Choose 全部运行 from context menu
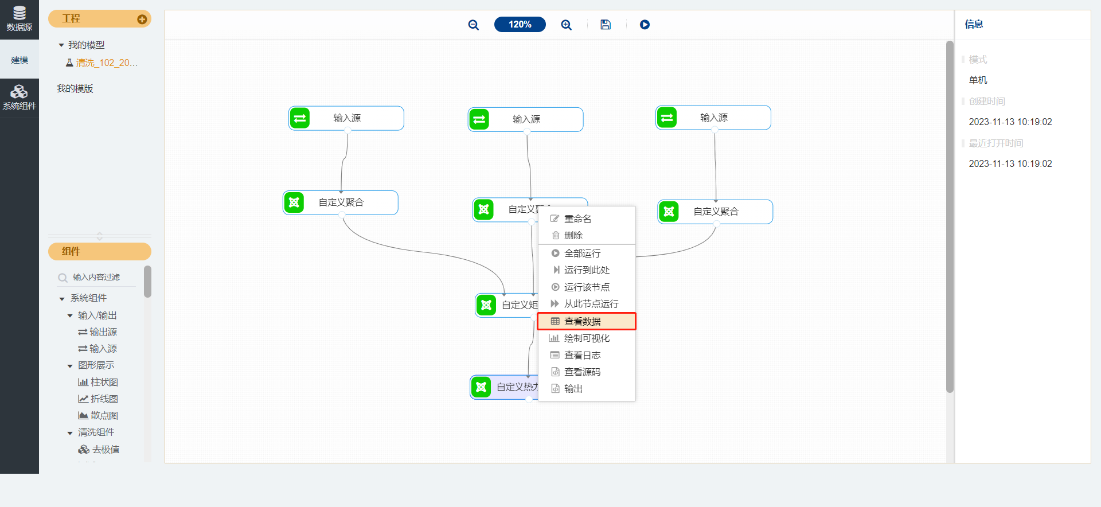This screenshot has height=507, width=1101. click(587, 253)
